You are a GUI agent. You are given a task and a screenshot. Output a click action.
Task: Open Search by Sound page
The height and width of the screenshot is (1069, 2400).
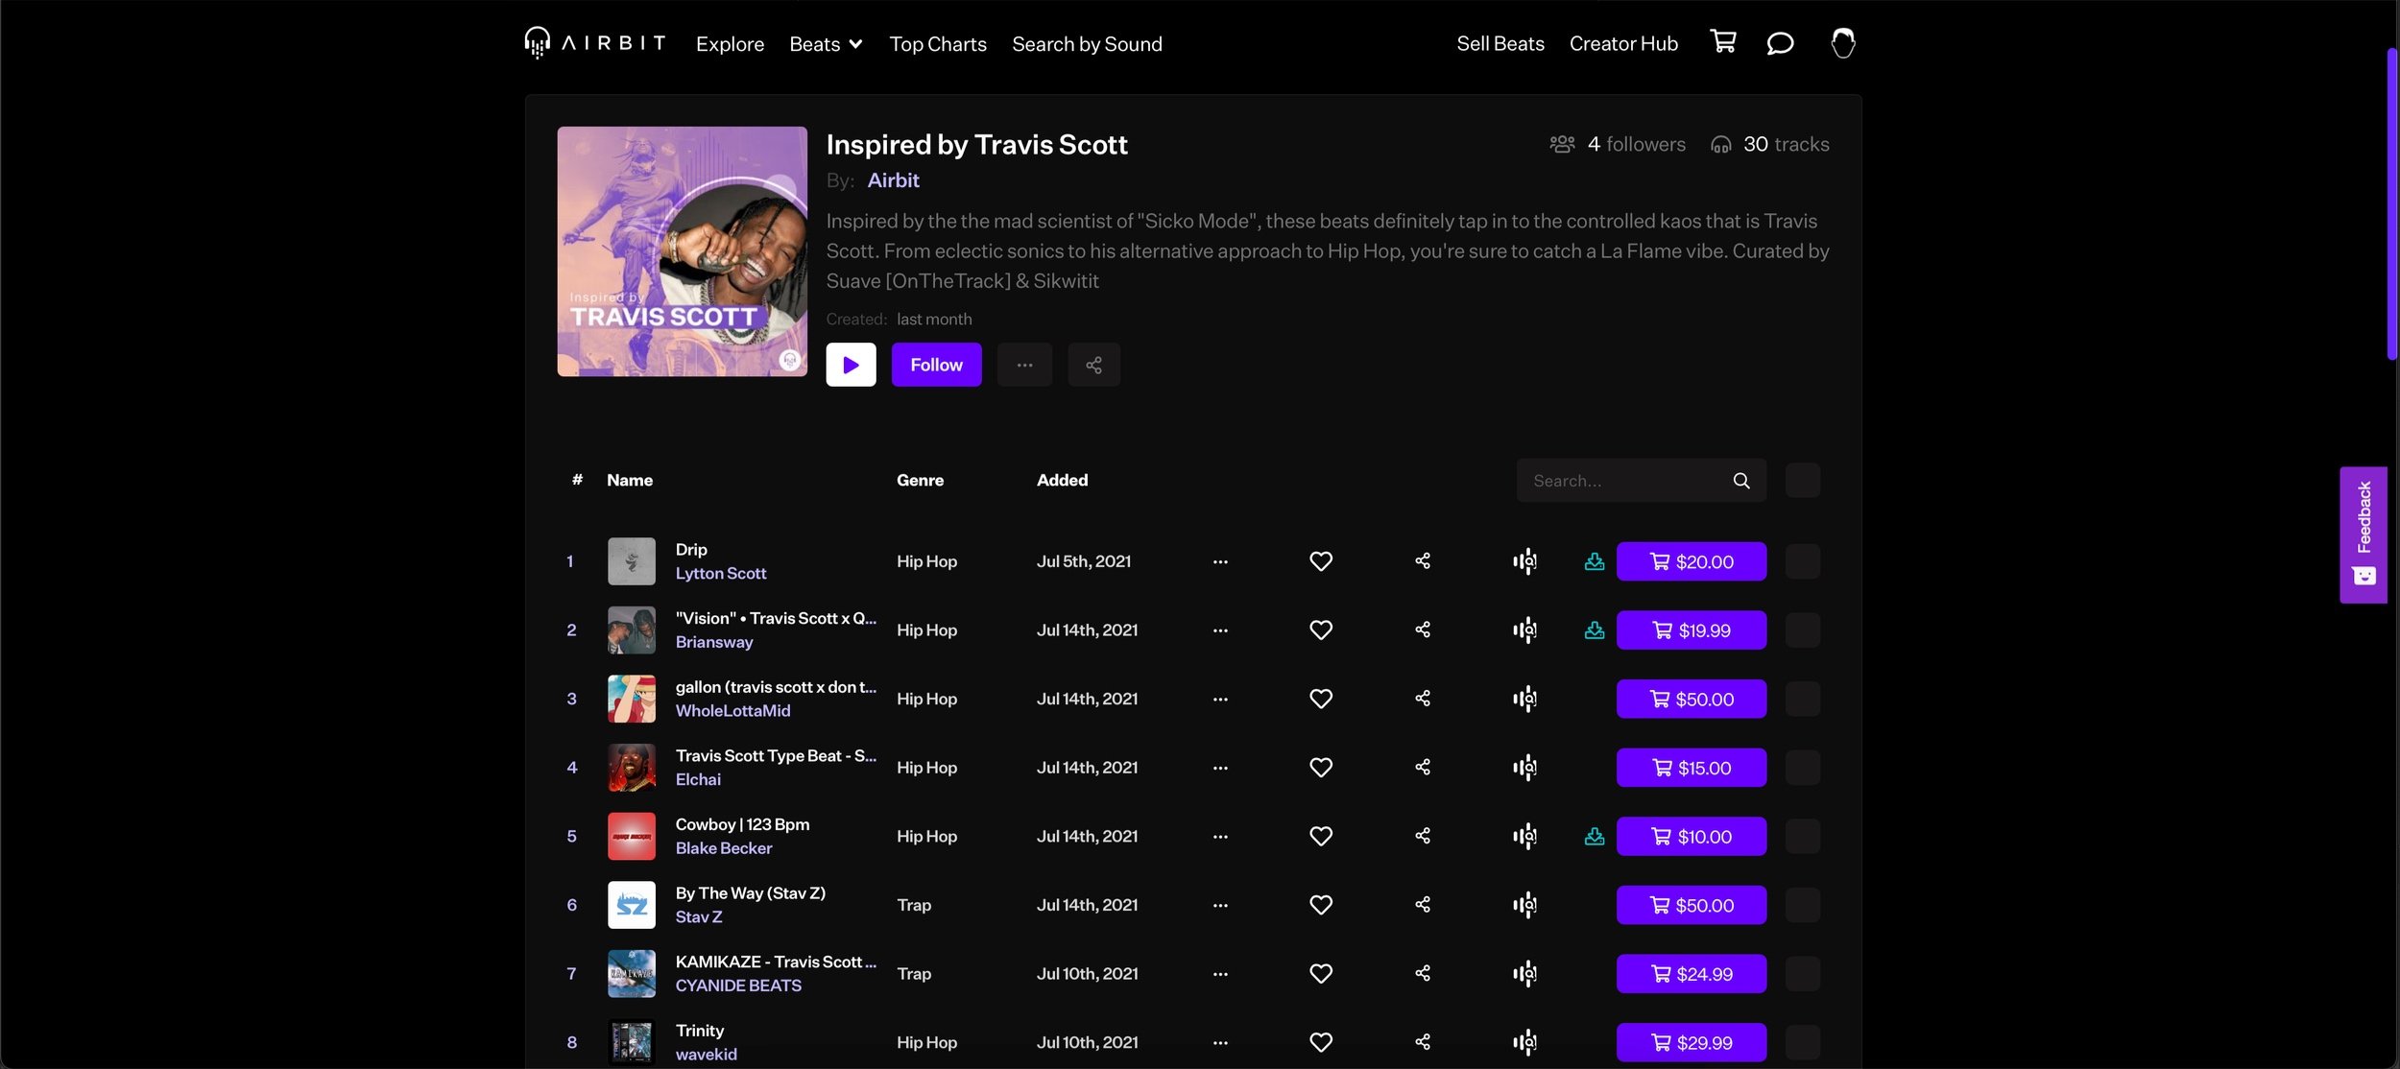coord(1087,44)
